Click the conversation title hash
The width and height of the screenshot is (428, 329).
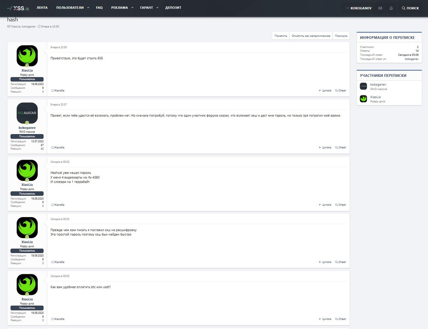(13, 20)
